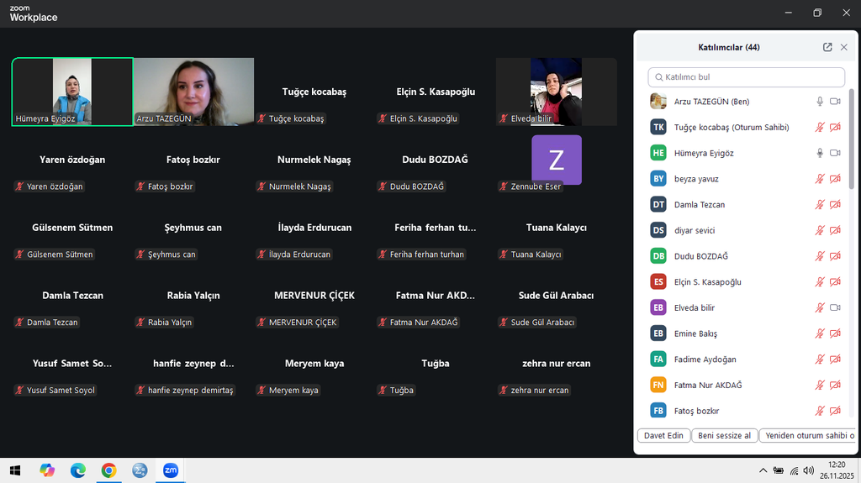Open Microsoft Edge from the taskbar

[77, 470]
